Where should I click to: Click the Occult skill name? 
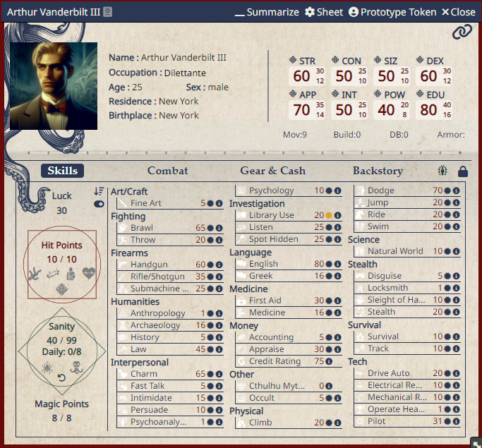click(262, 398)
